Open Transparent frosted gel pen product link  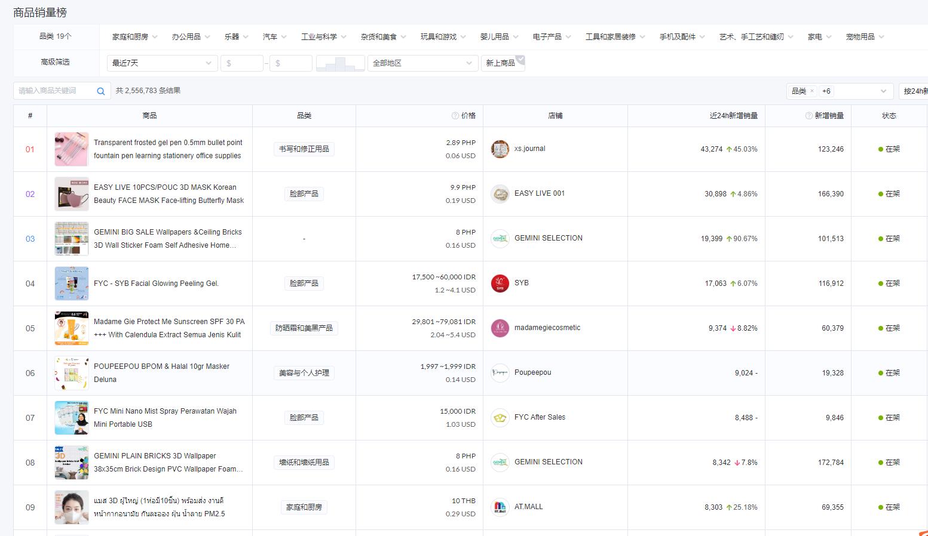click(x=168, y=149)
